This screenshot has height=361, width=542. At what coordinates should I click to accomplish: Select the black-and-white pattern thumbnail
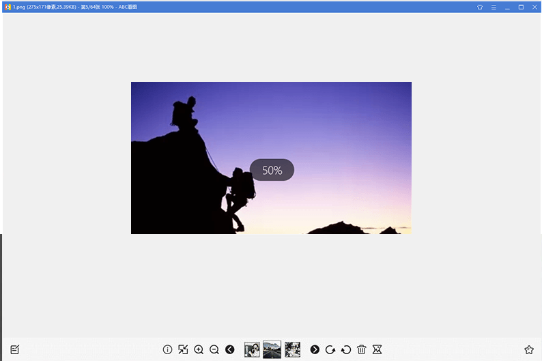tap(292, 349)
